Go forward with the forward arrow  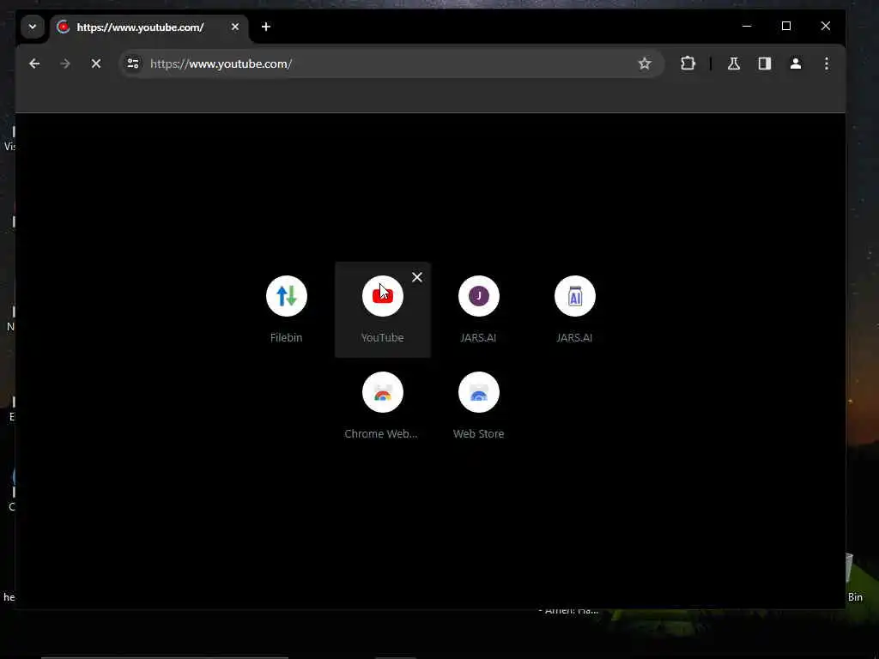tap(65, 63)
